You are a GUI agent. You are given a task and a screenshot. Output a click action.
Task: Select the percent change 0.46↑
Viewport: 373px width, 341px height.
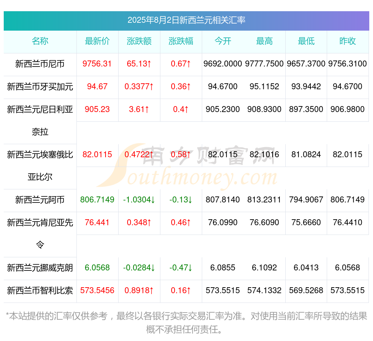[181, 222]
